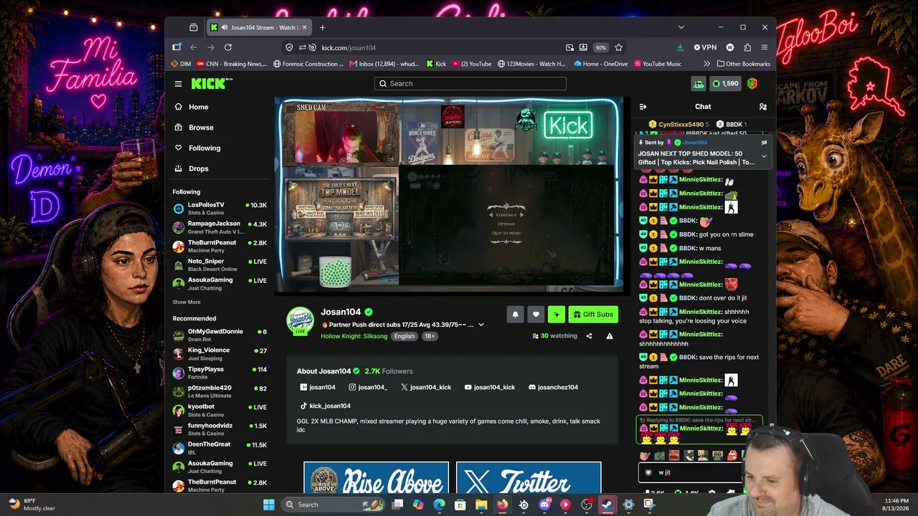Expand the stream title dropdown
This screenshot has width=918, height=516.
point(481,325)
